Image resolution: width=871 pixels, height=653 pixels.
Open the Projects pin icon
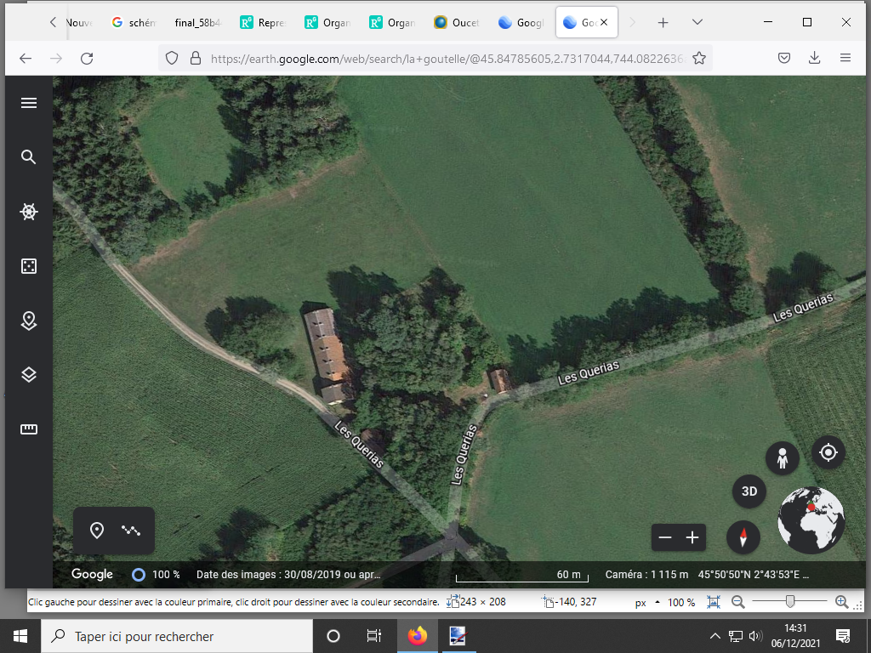pos(29,321)
